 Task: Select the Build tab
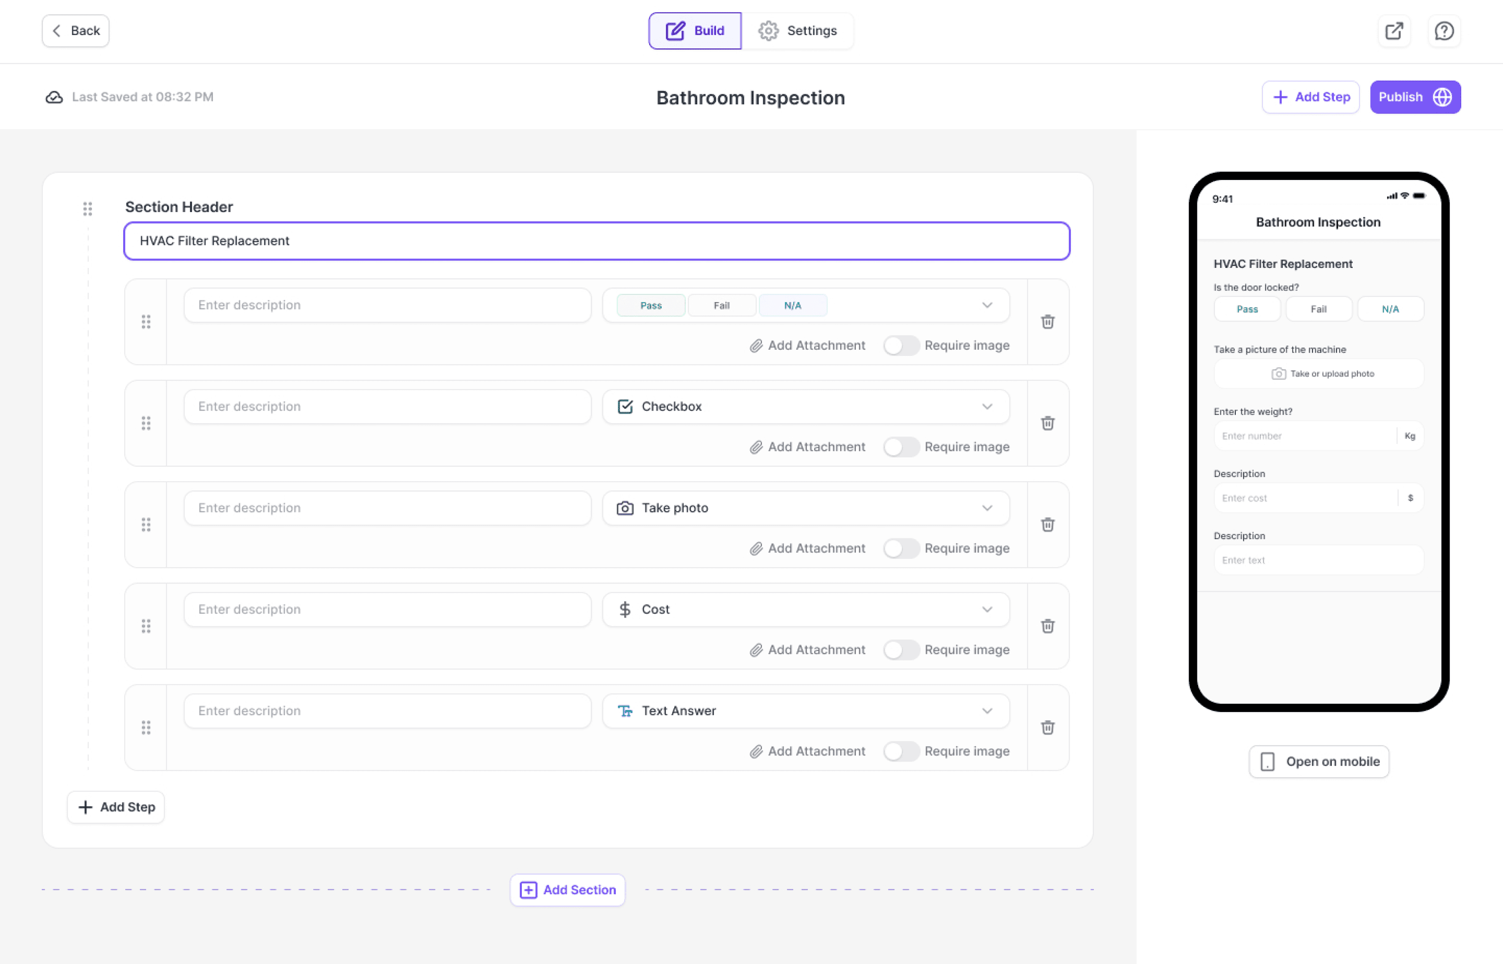click(x=695, y=31)
